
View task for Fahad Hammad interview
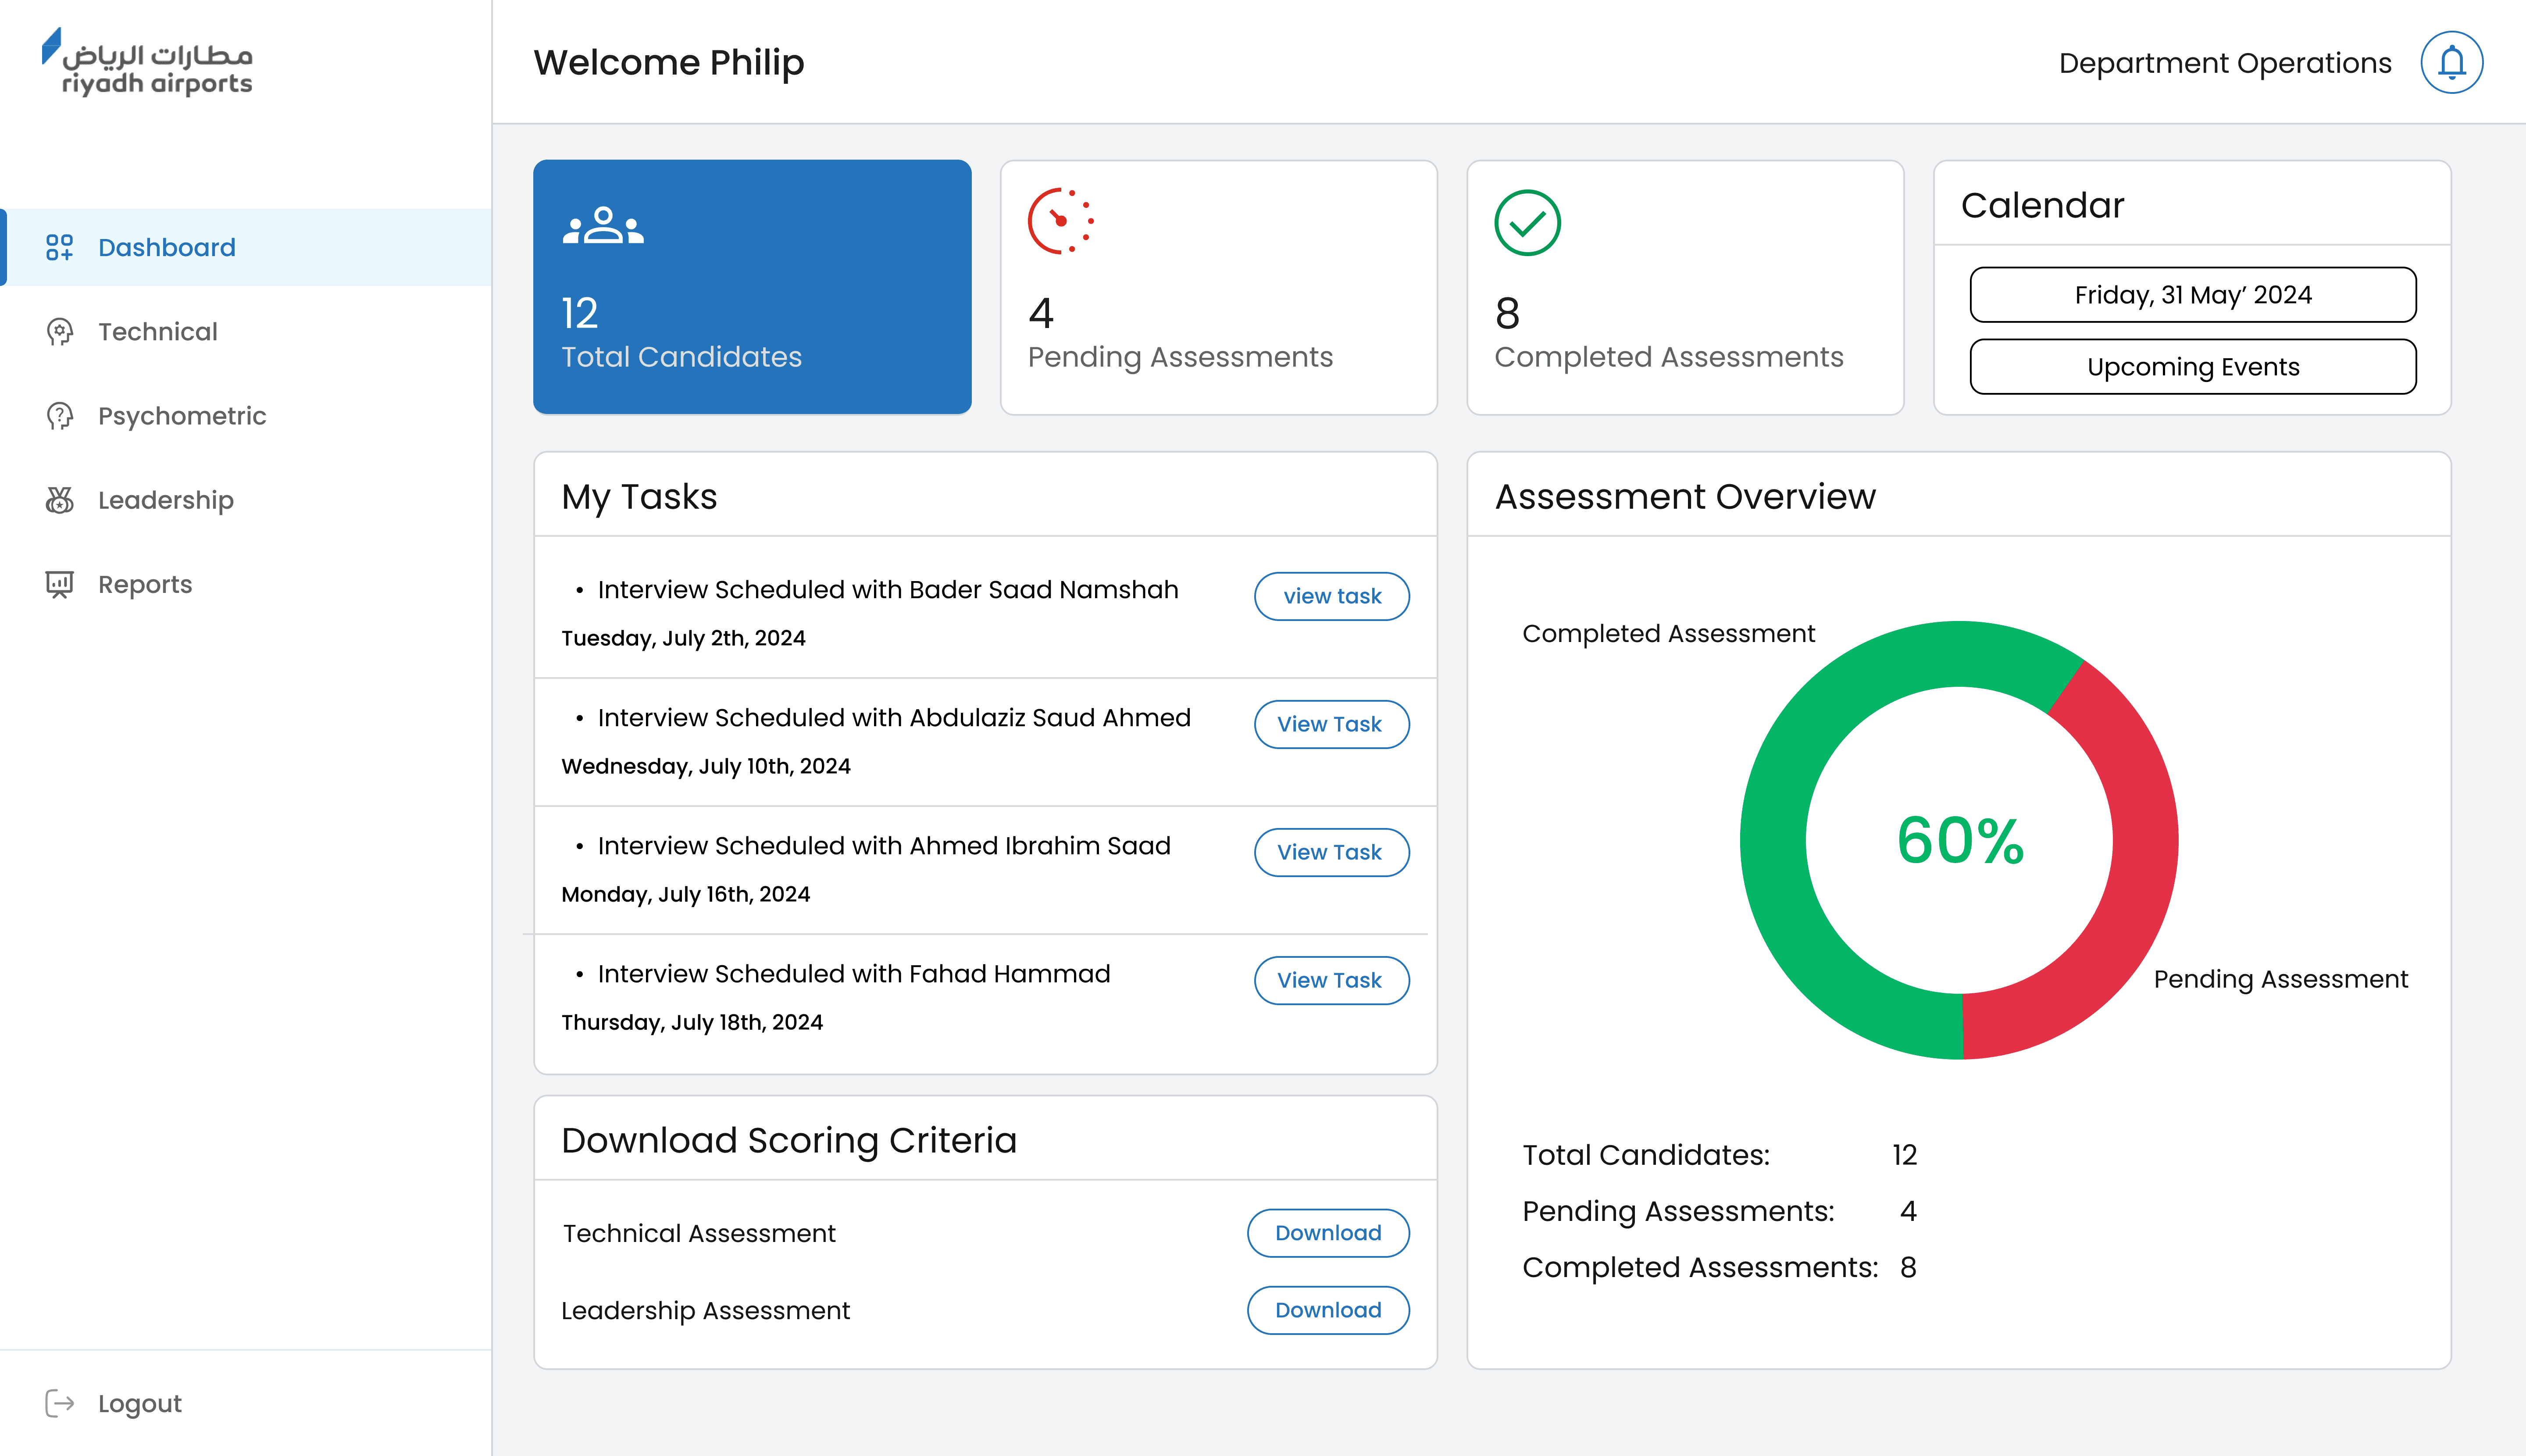pyautogui.click(x=1332, y=980)
